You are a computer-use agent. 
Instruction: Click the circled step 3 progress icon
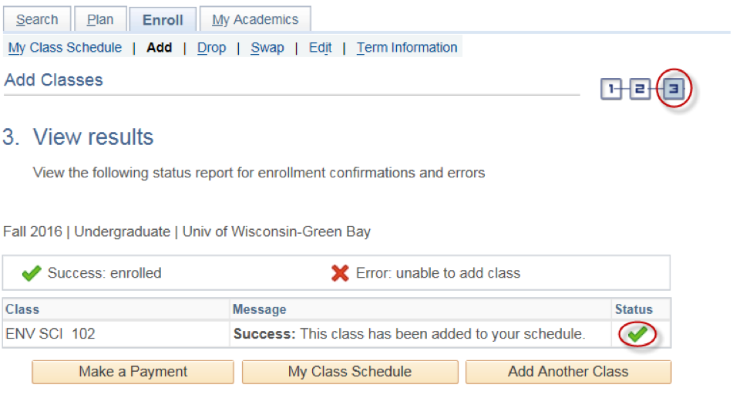click(674, 88)
